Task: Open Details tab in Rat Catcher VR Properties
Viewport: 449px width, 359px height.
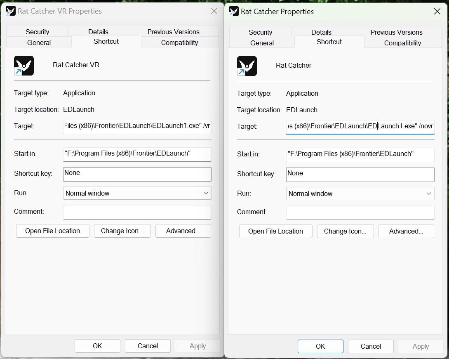Action: tap(98, 31)
